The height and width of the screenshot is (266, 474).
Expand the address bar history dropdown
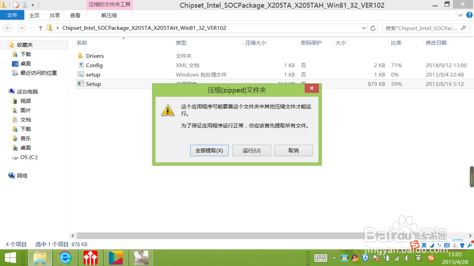tap(364, 28)
